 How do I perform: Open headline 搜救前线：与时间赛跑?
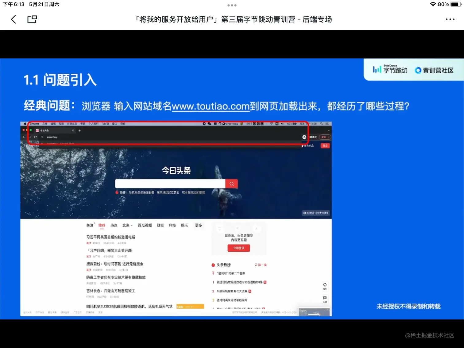click(115, 264)
